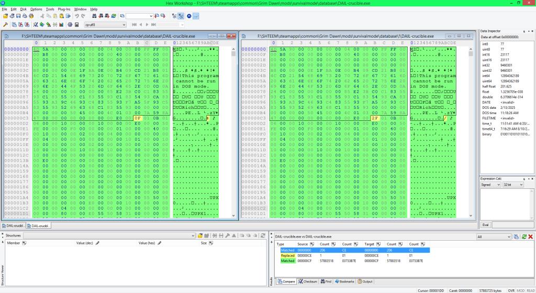This screenshot has width=536, height=293.
Task: Open the Tools menu
Action: click(x=50, y=9)
